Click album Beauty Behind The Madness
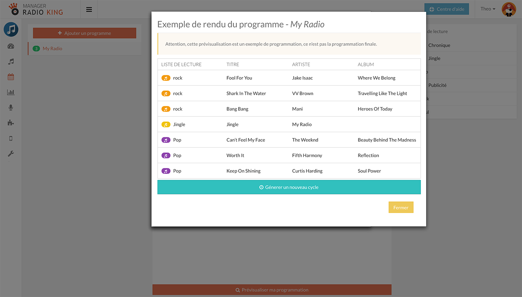The height and width of the screenshot is (297, 522). pos(387,140)
